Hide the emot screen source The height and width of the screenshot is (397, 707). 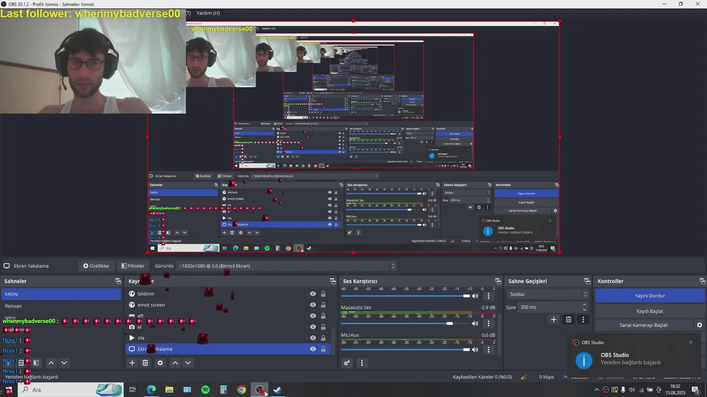coord(313,305)
